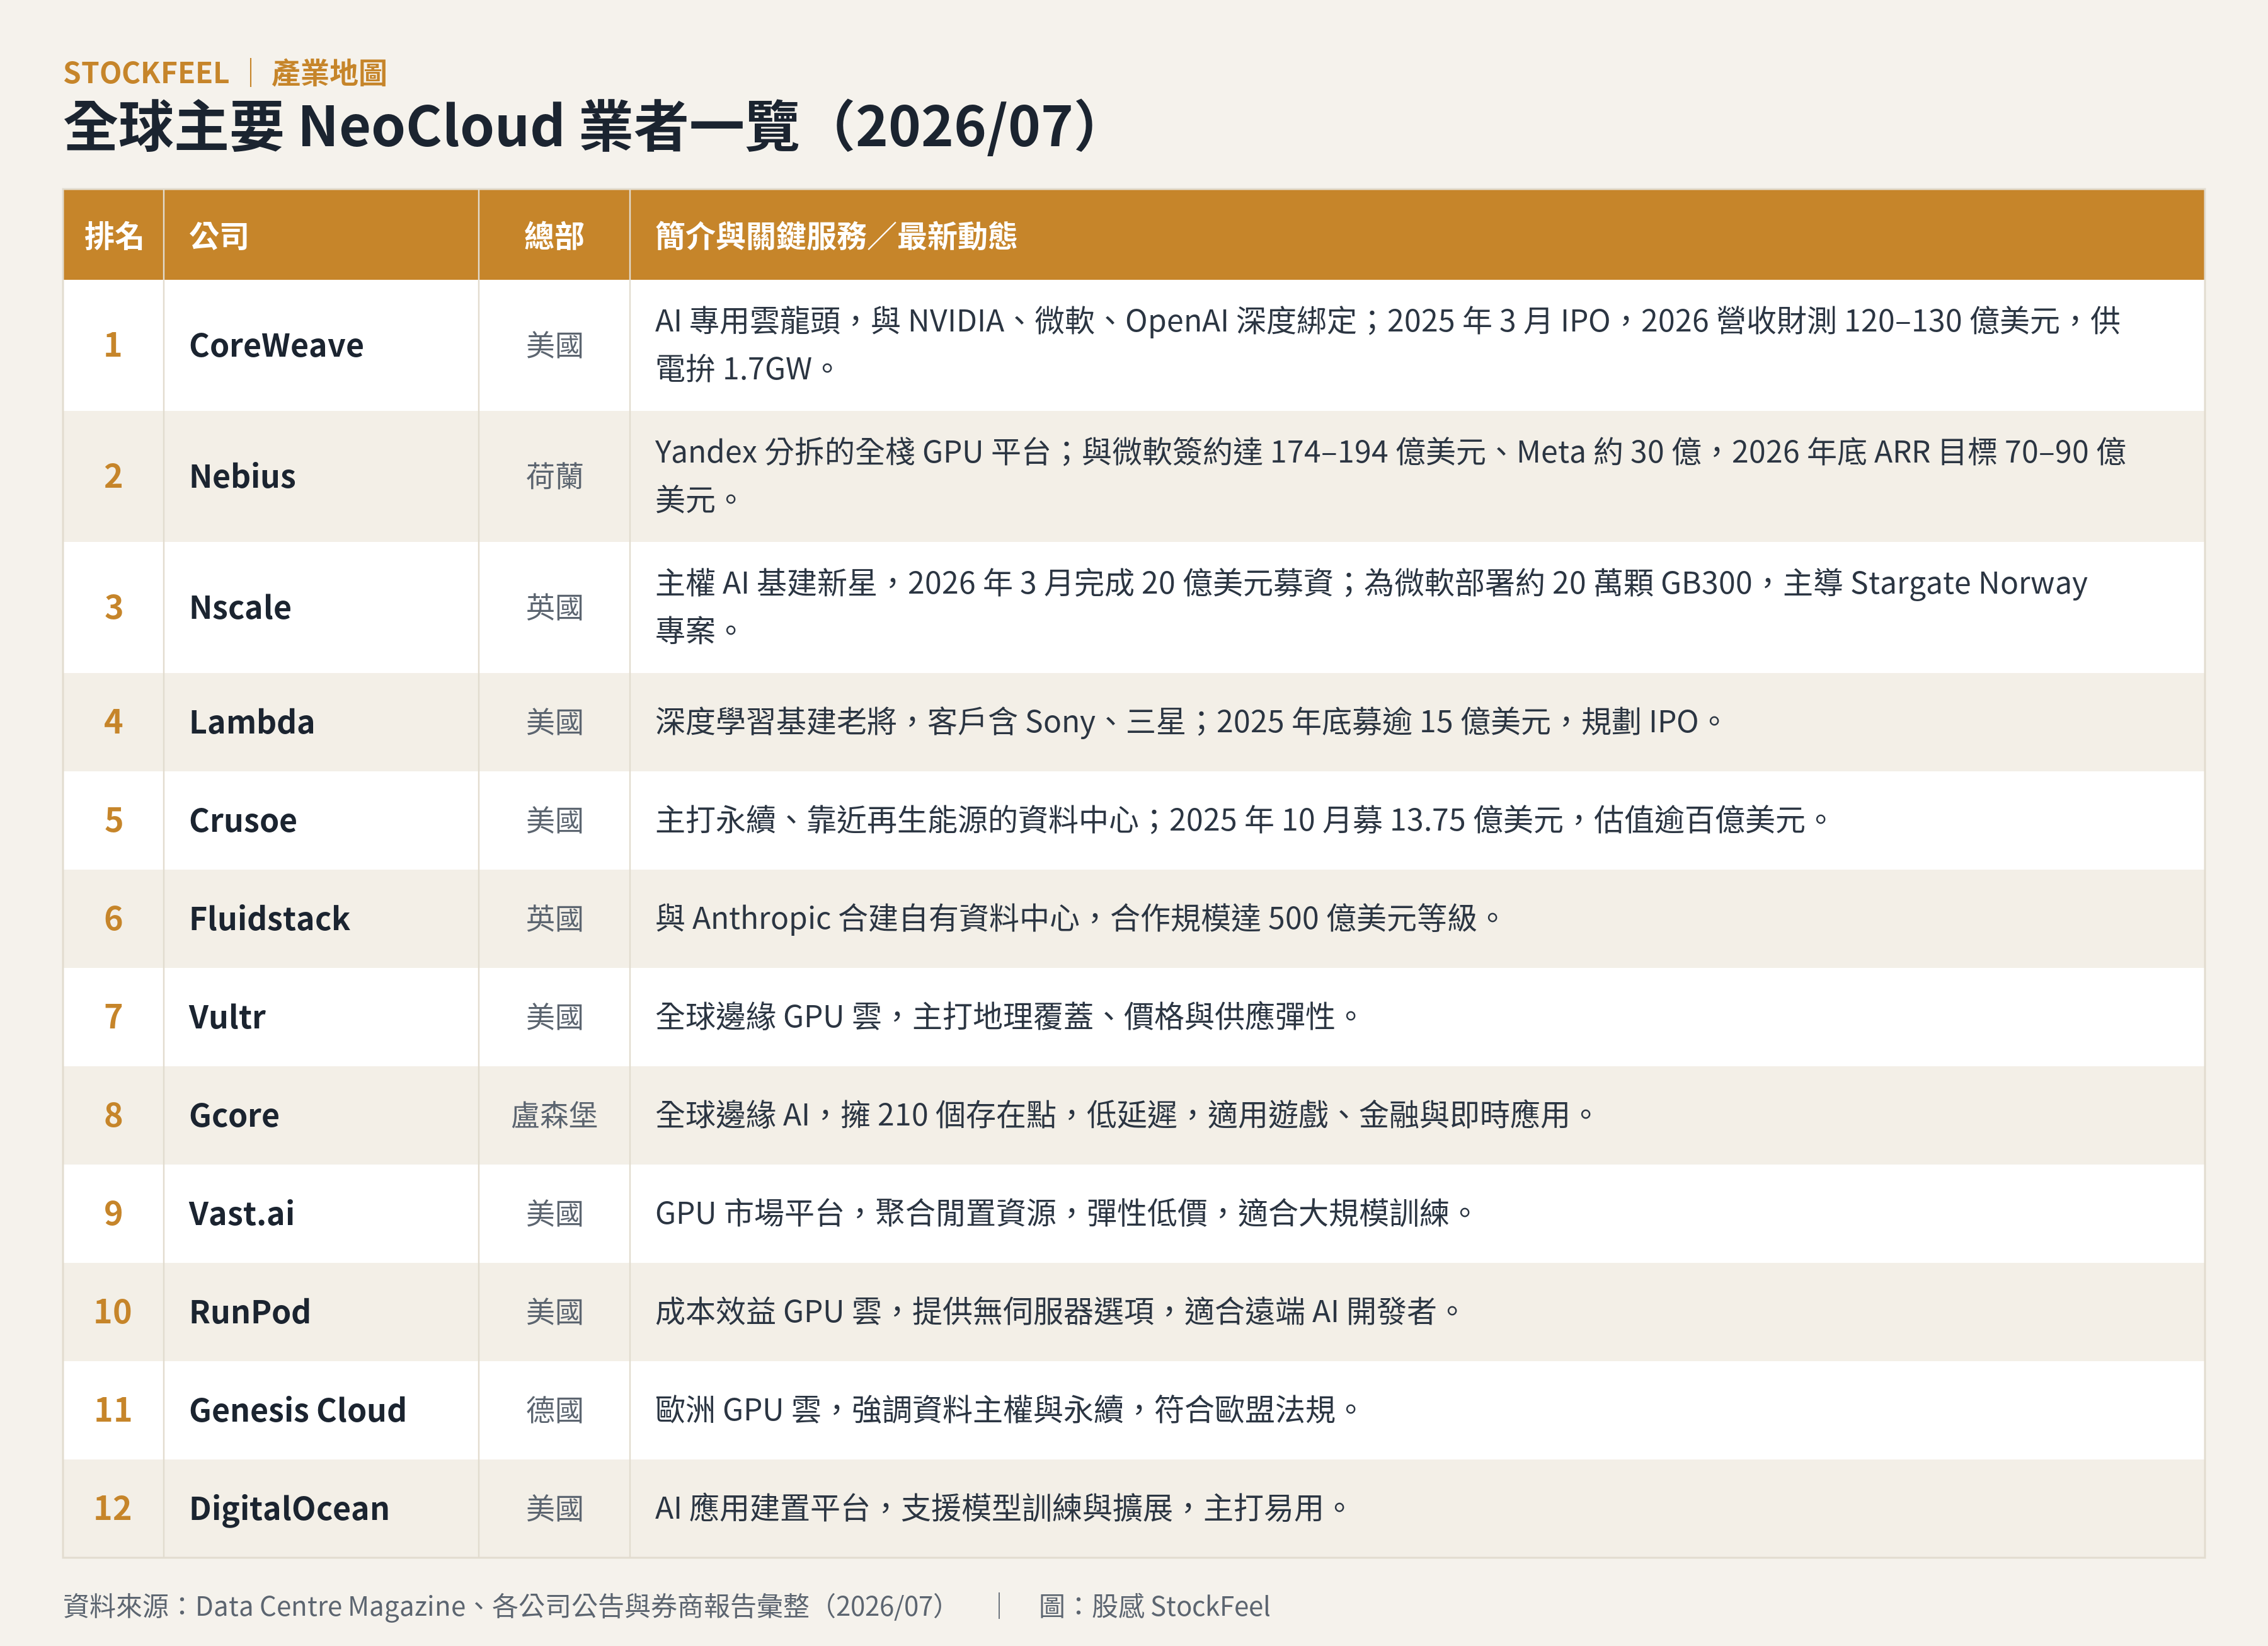
Task: Click the STOCKFEEL brand label
Action: coord(146,73)
